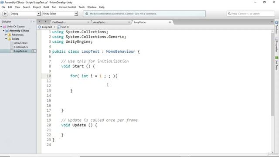Click the scrollbar down arrow
Viewport: 279px width, 157px height.
coord(272,152)
